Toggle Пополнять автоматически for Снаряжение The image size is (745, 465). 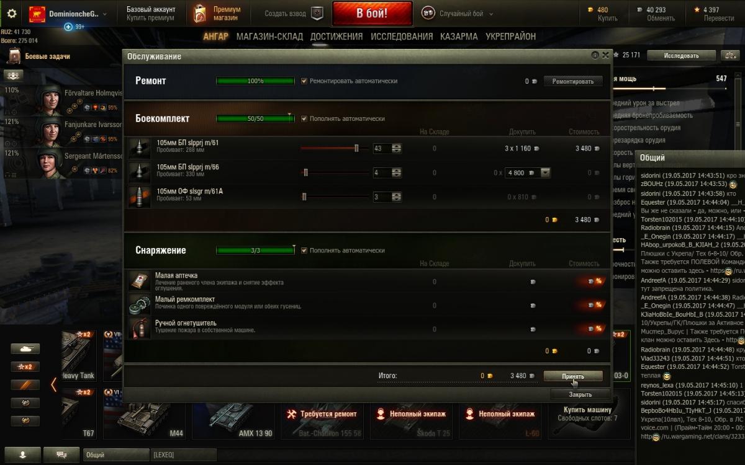pyautogui.click(x=304, y=250)
